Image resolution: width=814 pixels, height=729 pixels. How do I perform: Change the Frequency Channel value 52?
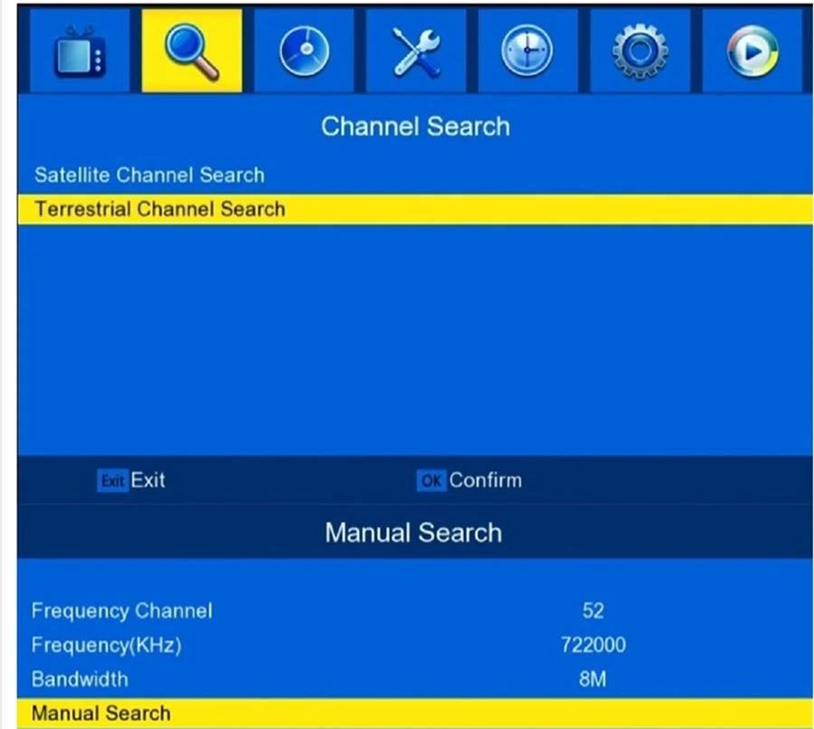coord(592,611)
